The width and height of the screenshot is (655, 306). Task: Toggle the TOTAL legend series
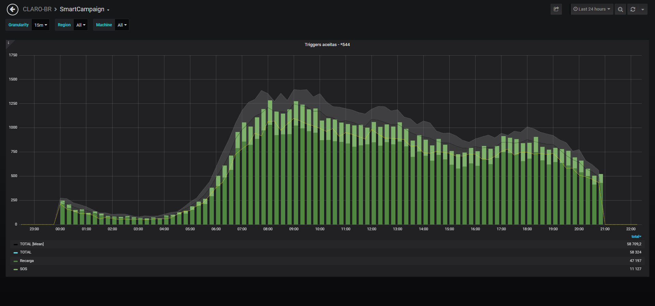pos(26,252)
